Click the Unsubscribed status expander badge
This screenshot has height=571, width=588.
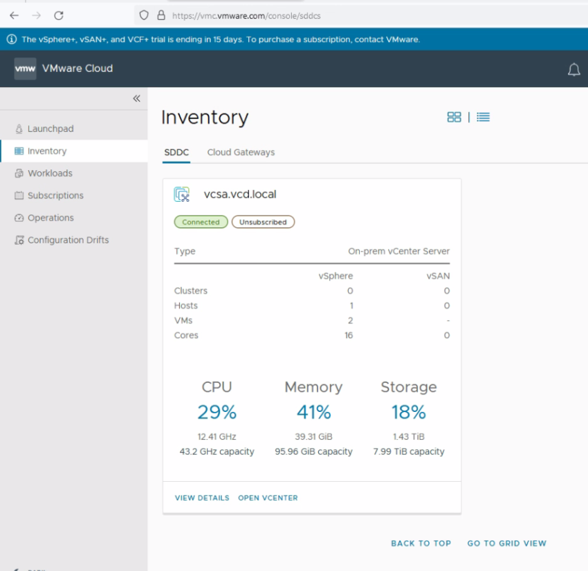(x=264, y=222)
